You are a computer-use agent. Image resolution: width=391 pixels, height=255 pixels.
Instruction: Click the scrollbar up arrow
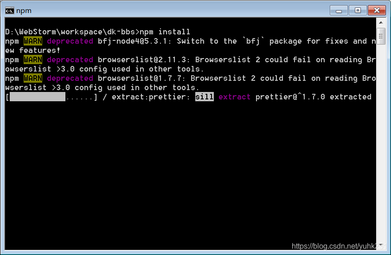(381, 22)
